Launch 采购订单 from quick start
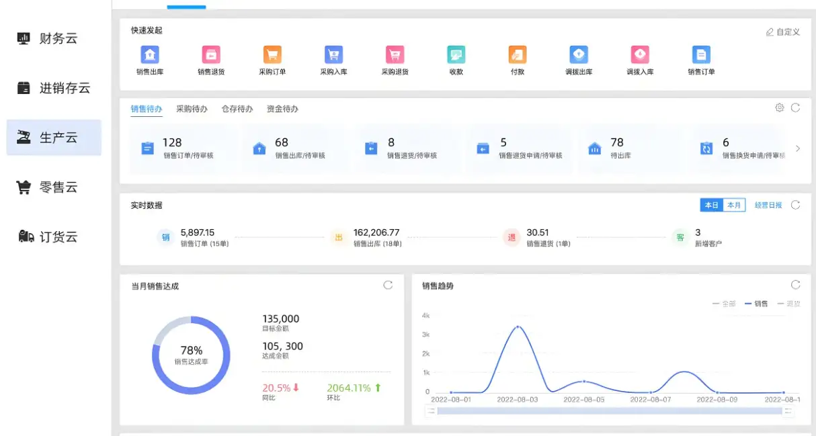The image size is (816, 436). [x=272, y=55]
